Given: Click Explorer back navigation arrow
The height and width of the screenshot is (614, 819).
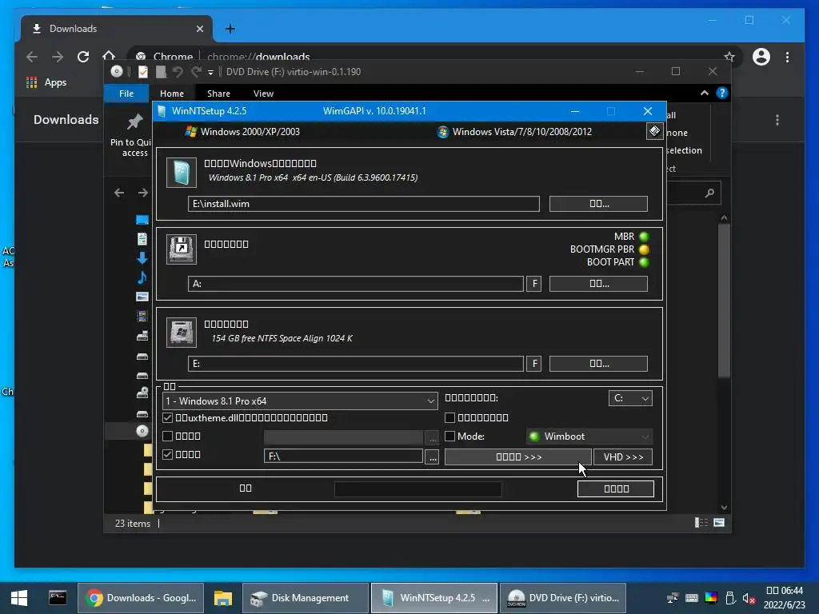Looking at the screenshot, I should point(119,193).
